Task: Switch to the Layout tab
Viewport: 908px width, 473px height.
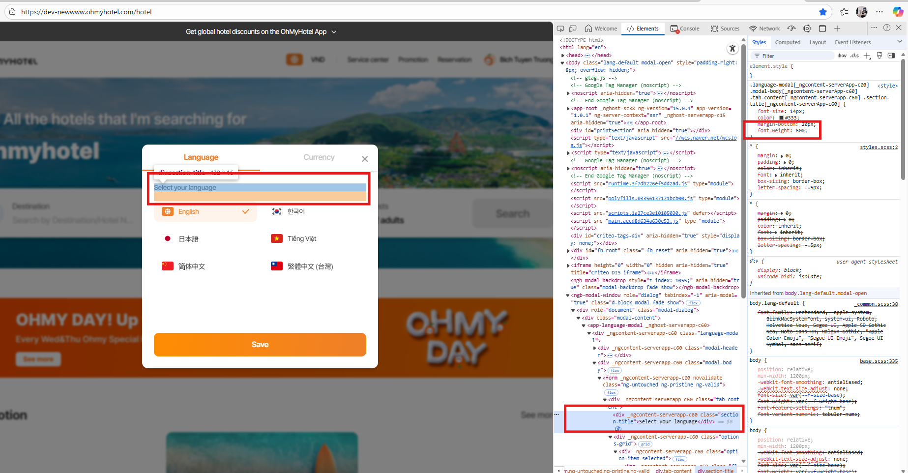Action: (818, 42)
